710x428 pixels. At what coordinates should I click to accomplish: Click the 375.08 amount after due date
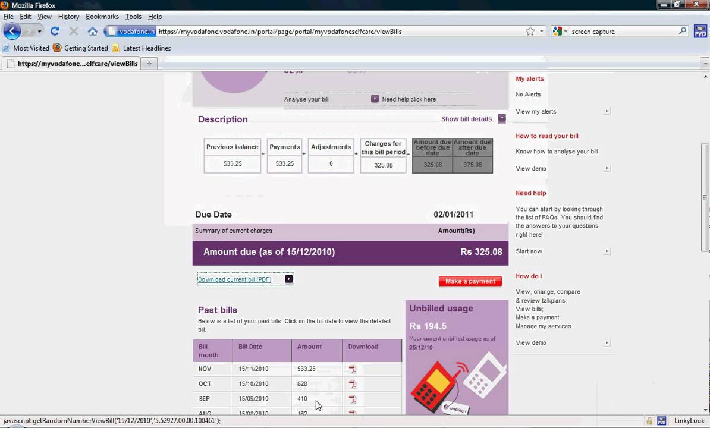coord(472,165)
